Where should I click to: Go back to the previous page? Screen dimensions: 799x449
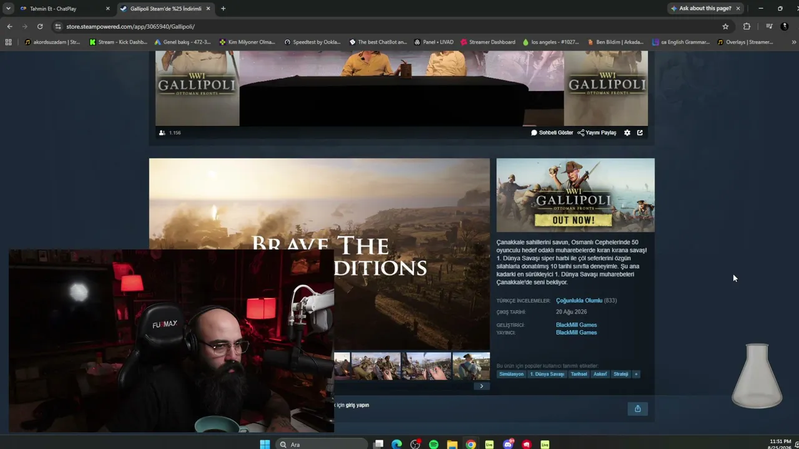click(9, 27)
